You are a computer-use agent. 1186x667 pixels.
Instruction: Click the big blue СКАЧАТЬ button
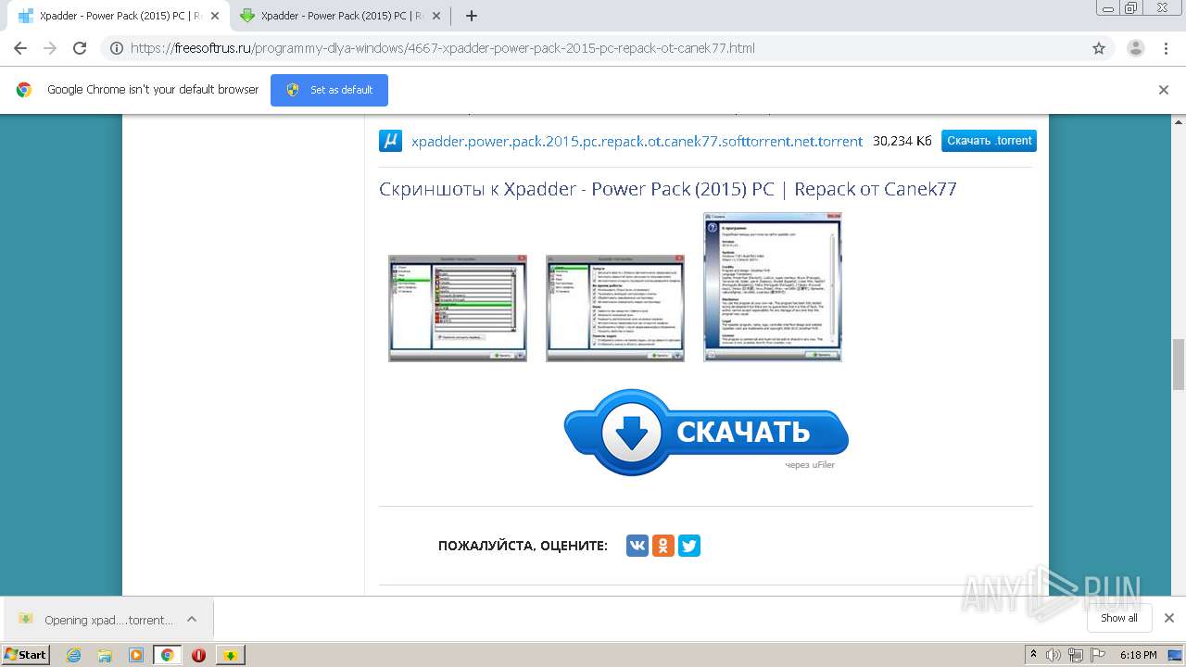pos(706,432)
